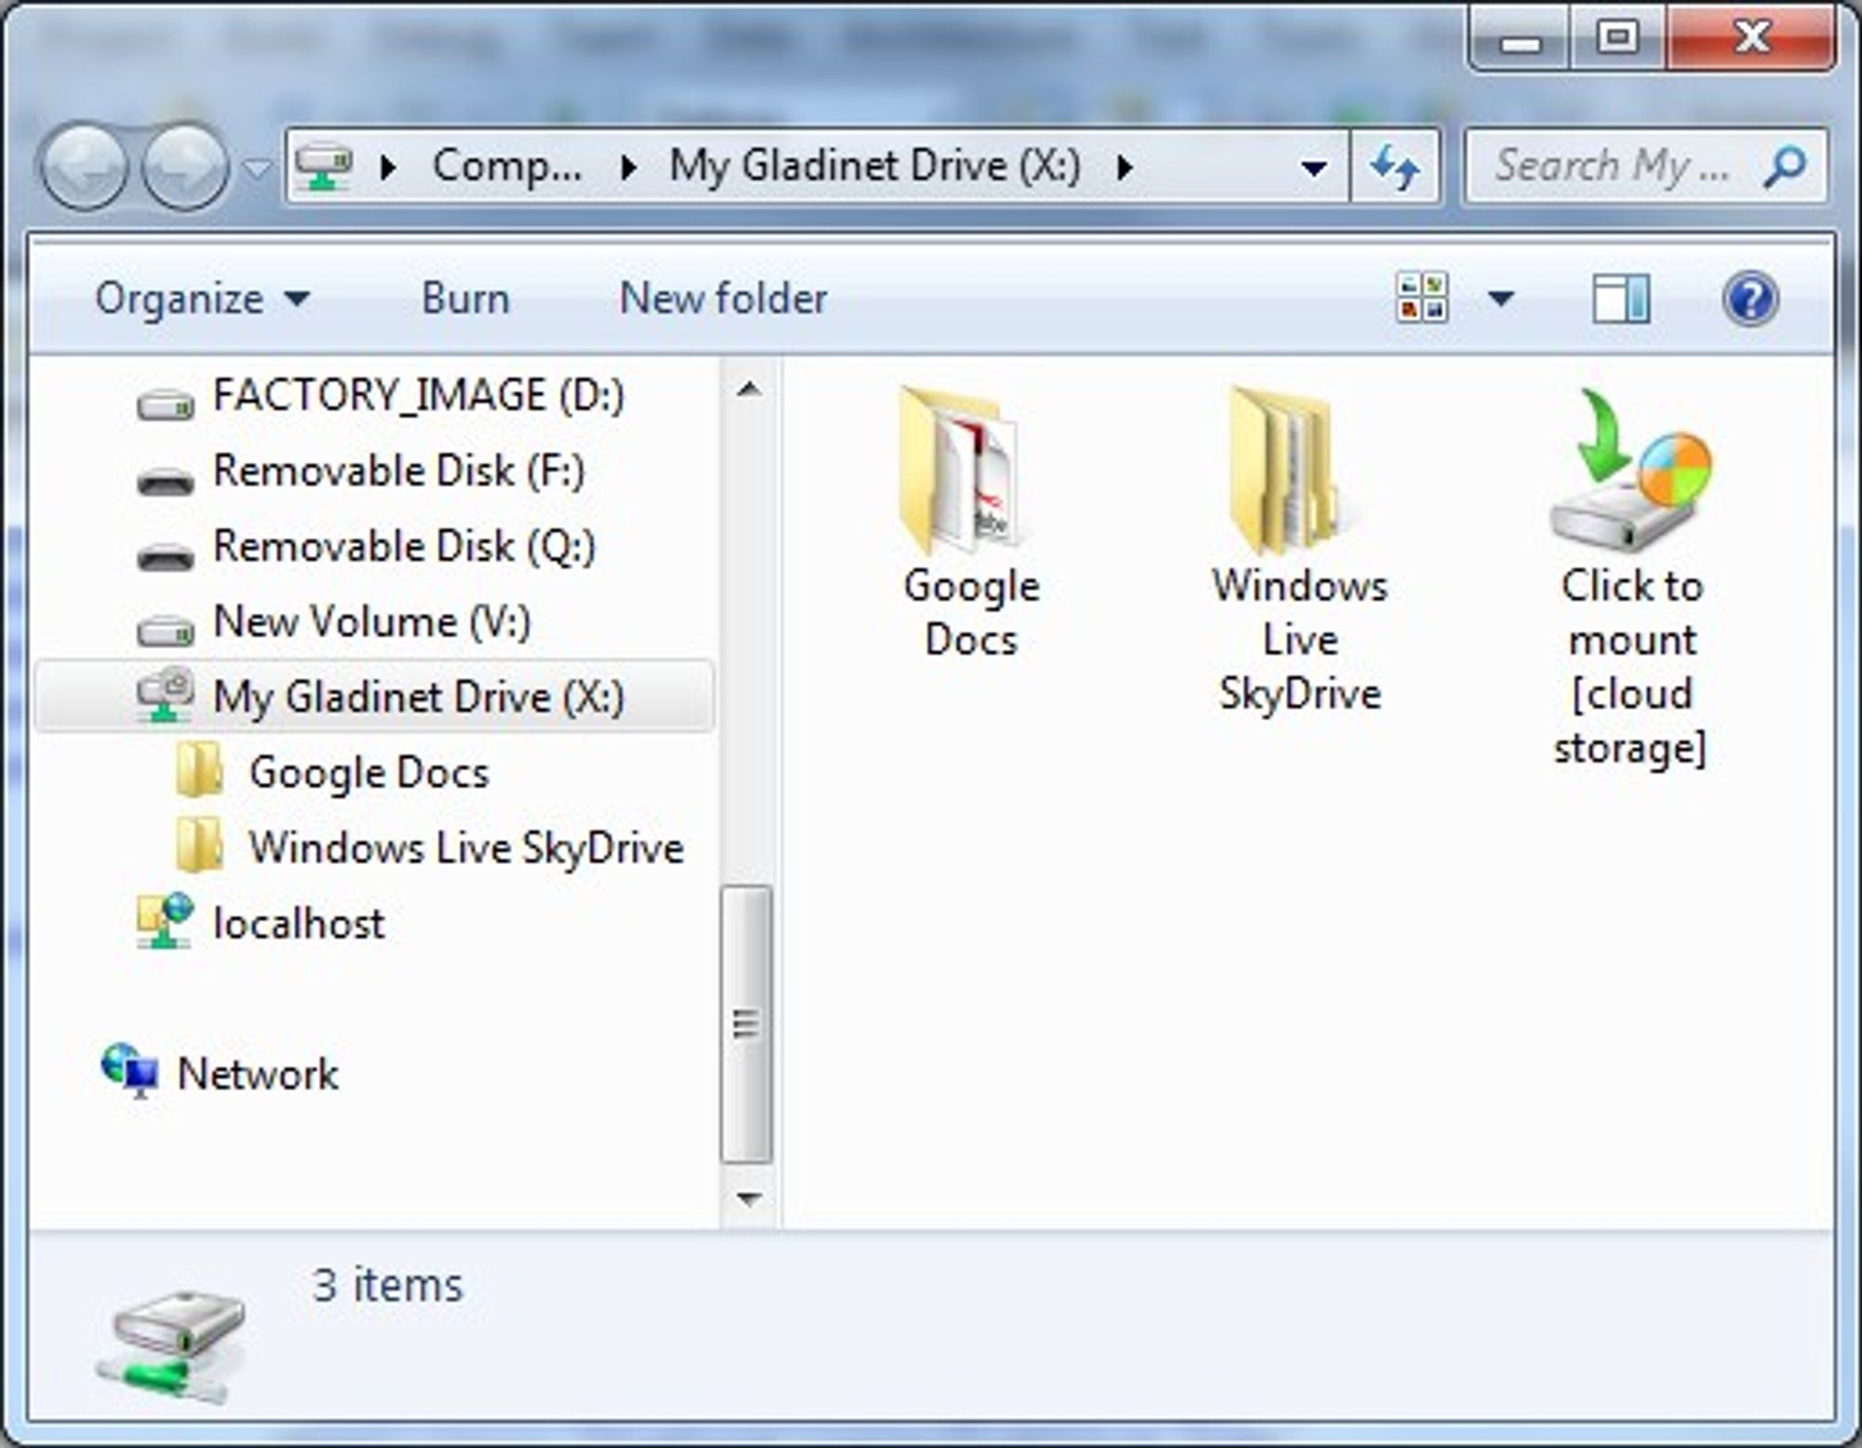Image resolution: width=1862 pixels, height=1448 pixels.
Task: Toggle the preview pane icon
Action: 1621,299
